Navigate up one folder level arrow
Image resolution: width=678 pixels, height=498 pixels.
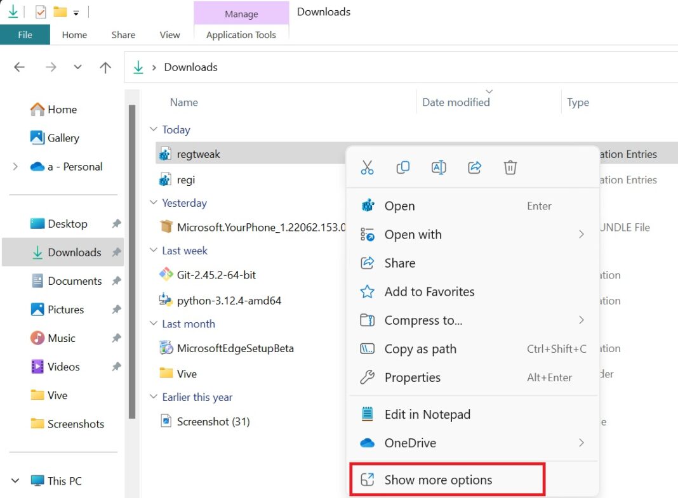click(x=105, y=67)
